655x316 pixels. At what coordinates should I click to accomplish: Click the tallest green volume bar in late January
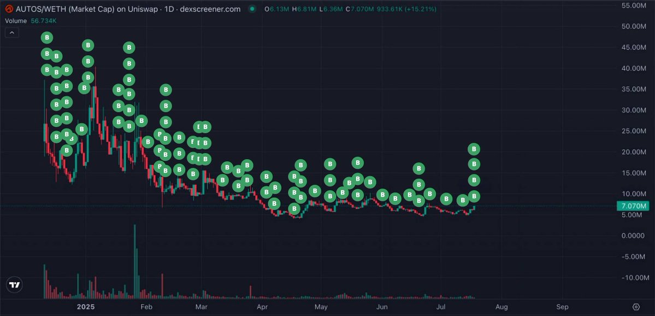(135, 262)
